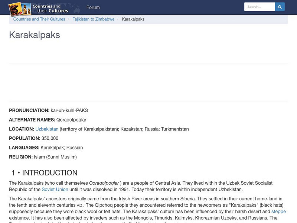Open the steppe link
Screen dimensions: 297x223
click(278, 211)
